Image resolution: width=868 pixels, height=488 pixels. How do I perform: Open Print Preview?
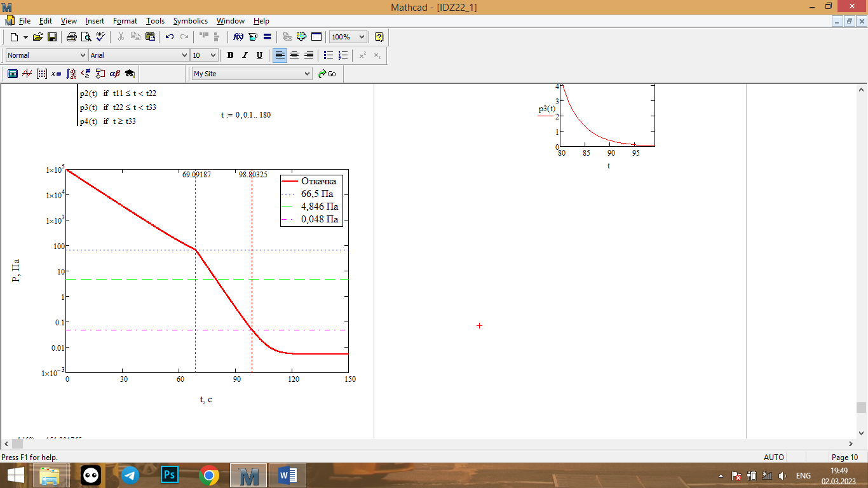click(86, 37)
